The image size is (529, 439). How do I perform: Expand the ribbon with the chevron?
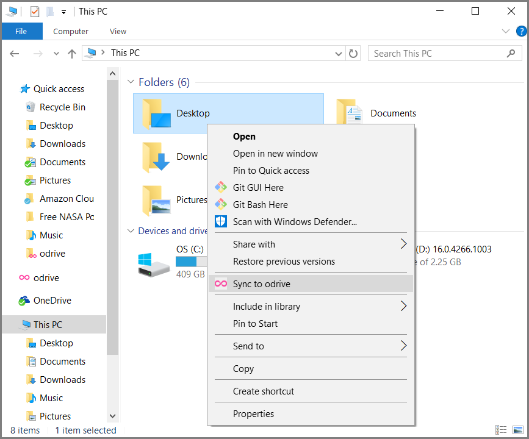[505, 31]
